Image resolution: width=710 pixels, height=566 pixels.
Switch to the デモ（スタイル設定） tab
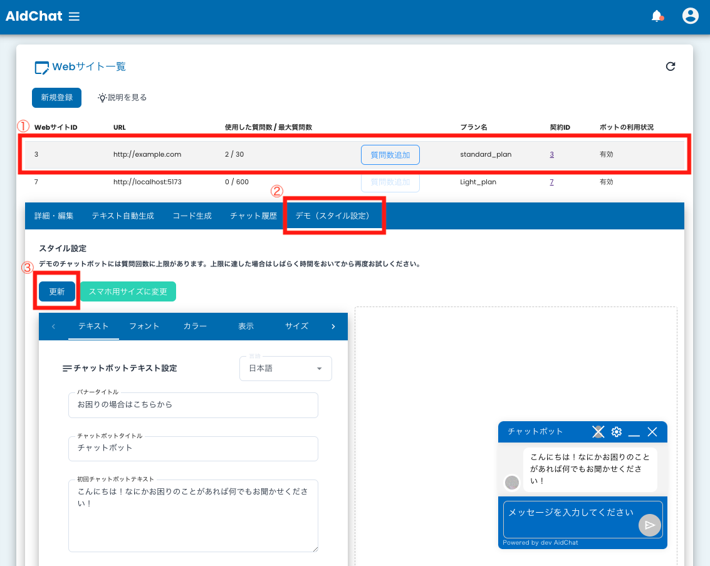pos(333,216)
